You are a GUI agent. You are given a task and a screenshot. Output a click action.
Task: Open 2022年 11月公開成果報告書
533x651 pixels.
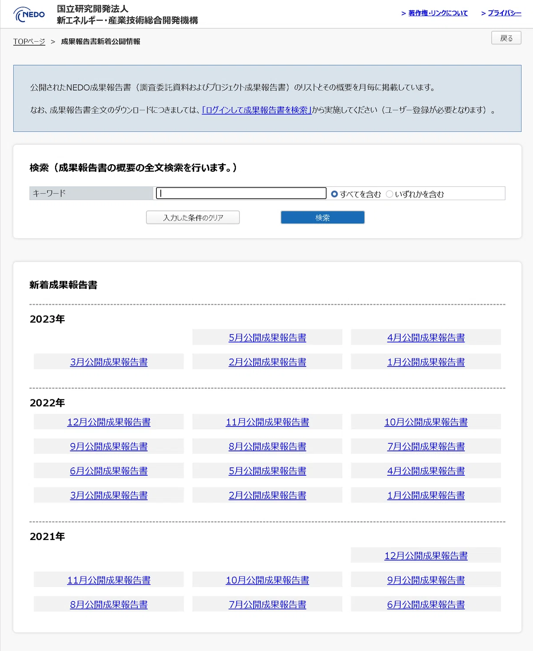pyautogui.click(x=267, y=422)
